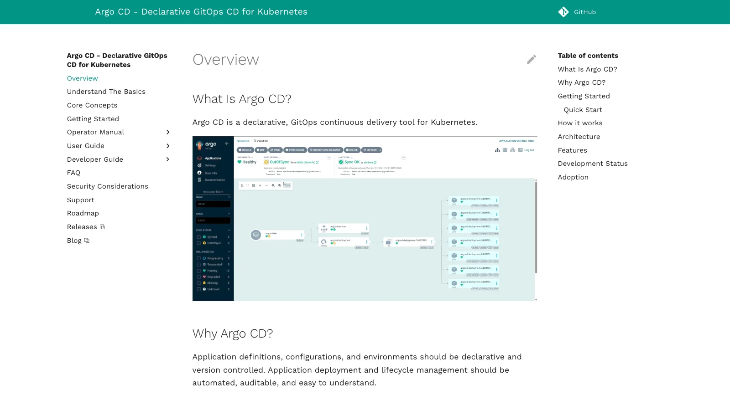Click the Argo CD dashboard screenshot image
Image resolution: width=730 pixels, height=410 pixels.
(x=365, y=219)
